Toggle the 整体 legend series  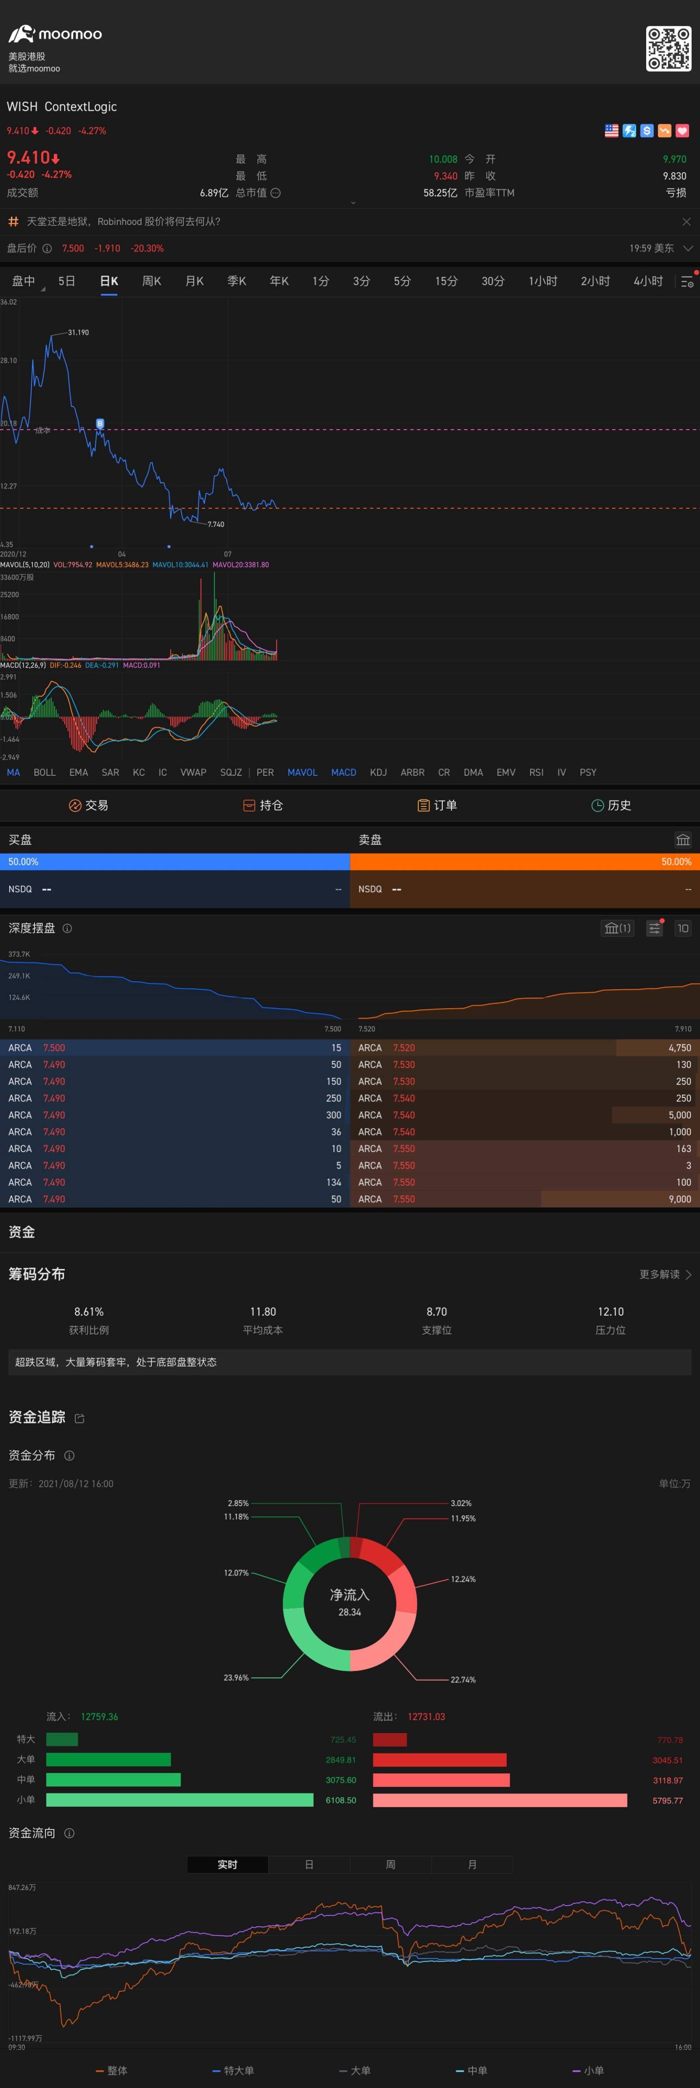112,2070
